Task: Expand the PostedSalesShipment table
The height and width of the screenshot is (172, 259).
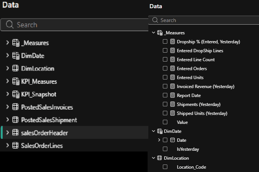Action: click(7, 119)
